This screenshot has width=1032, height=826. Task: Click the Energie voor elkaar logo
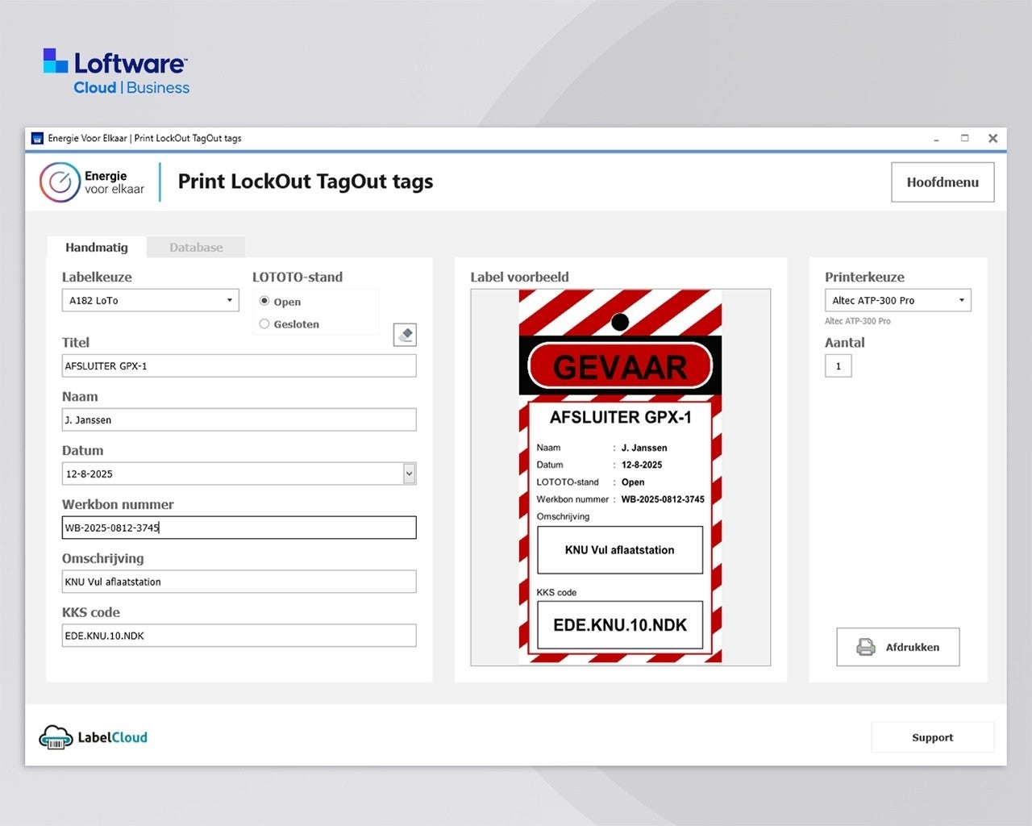point(92,182)
